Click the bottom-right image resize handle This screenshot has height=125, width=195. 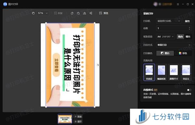coord(95,107)
